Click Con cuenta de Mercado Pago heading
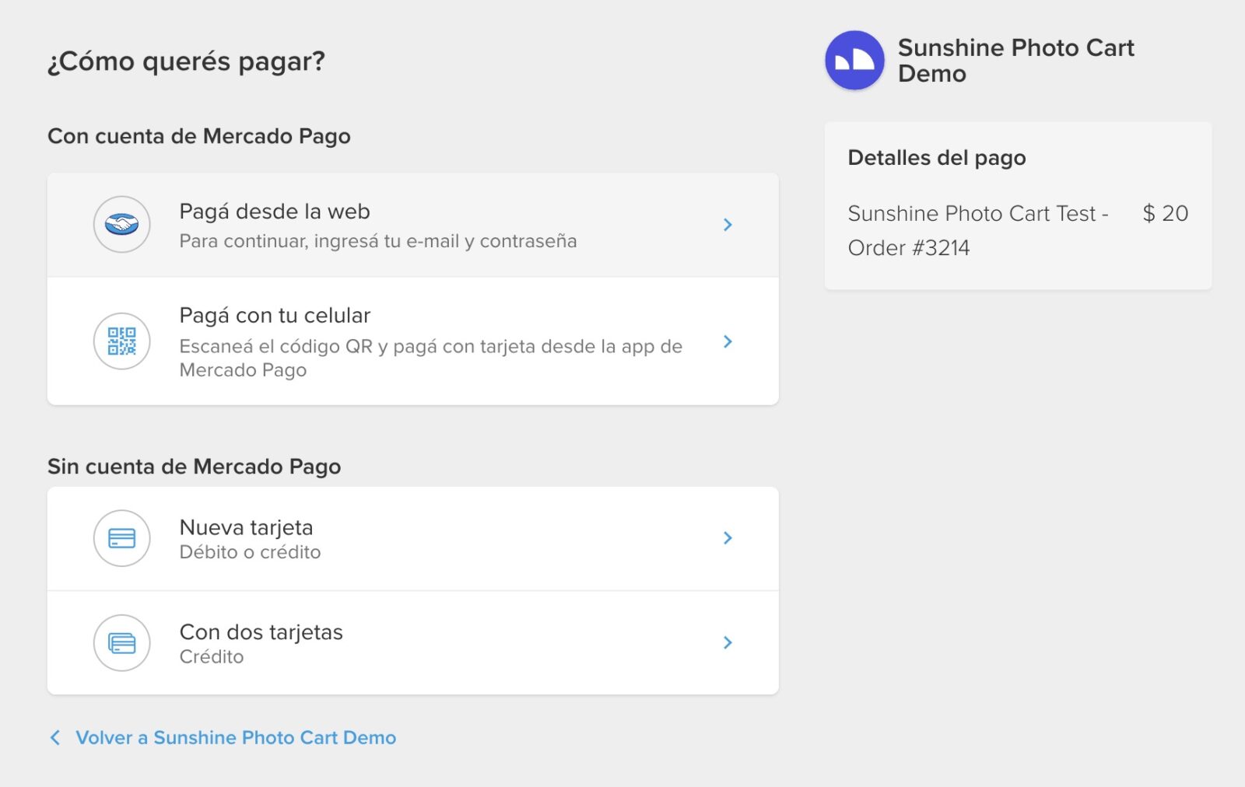Viewport: 1245px width, 787px height. pos(199,136)
